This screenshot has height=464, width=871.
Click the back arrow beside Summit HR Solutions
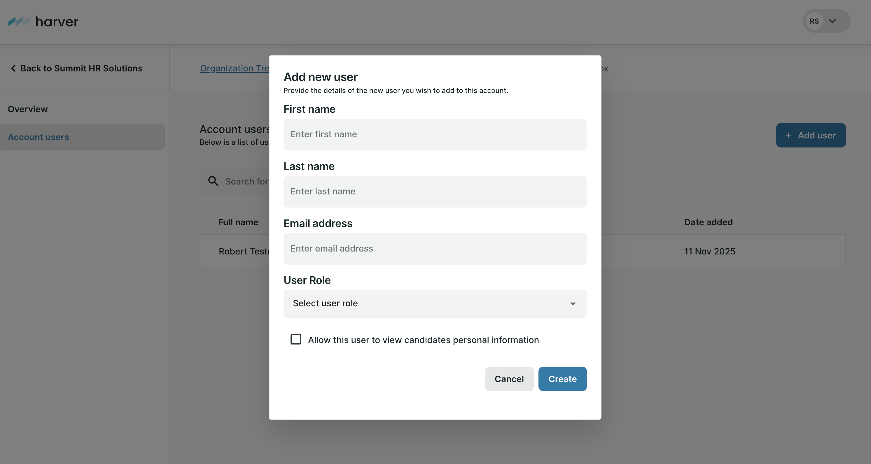pyautogui.click(x=13, y=68)
